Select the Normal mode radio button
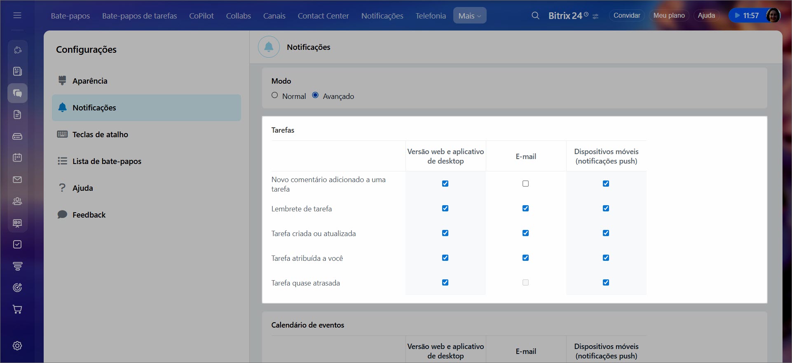Screen dimensions: 792x363 pos(275,95)
